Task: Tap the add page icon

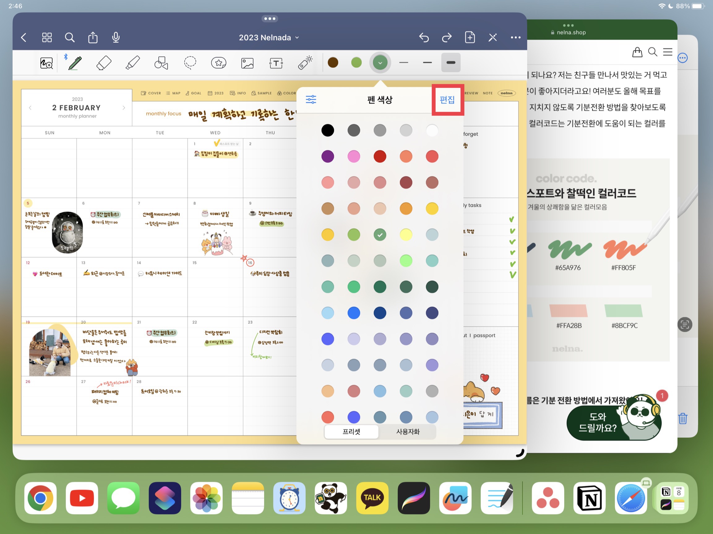Action: click(x=470, y=37)
